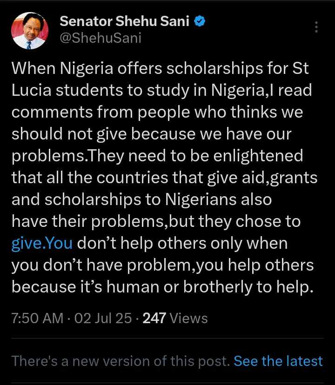Open the See the latest link
Image resolution: width=335 pixels, height=385 pixels.
coord(278,361)
